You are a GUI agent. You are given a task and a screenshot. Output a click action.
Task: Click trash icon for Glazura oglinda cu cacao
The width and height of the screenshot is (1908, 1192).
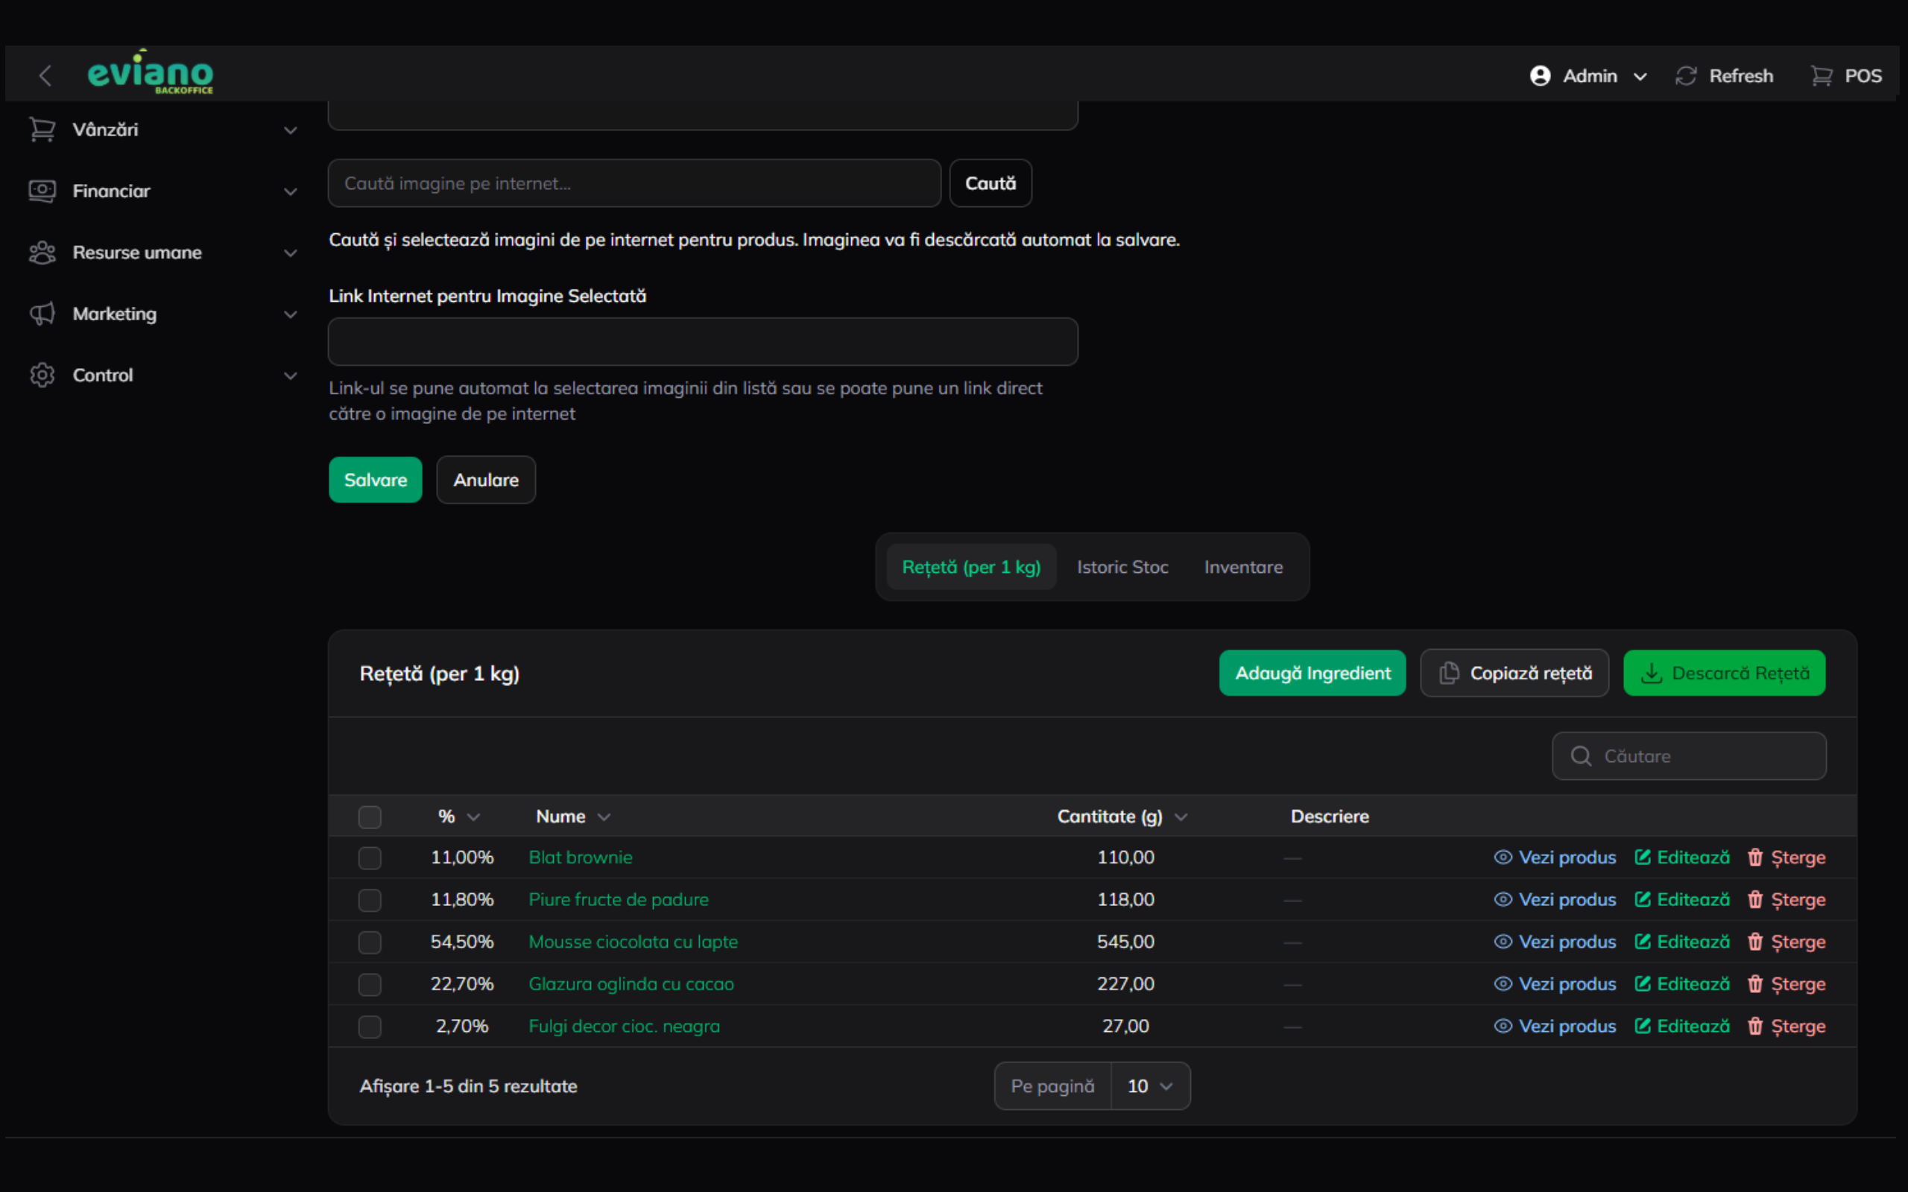(1755, 984)
